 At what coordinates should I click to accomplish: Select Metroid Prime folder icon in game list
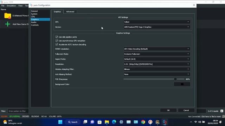click(x=8, y=16)
